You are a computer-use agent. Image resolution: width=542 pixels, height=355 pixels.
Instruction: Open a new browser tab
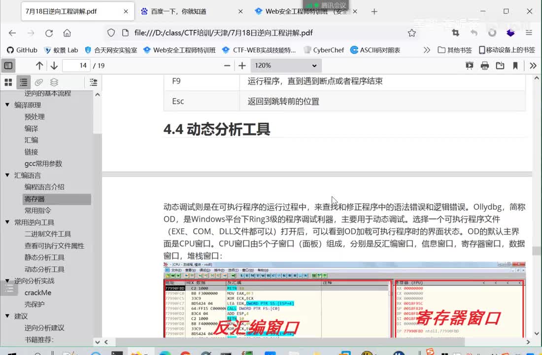[374, 11]
